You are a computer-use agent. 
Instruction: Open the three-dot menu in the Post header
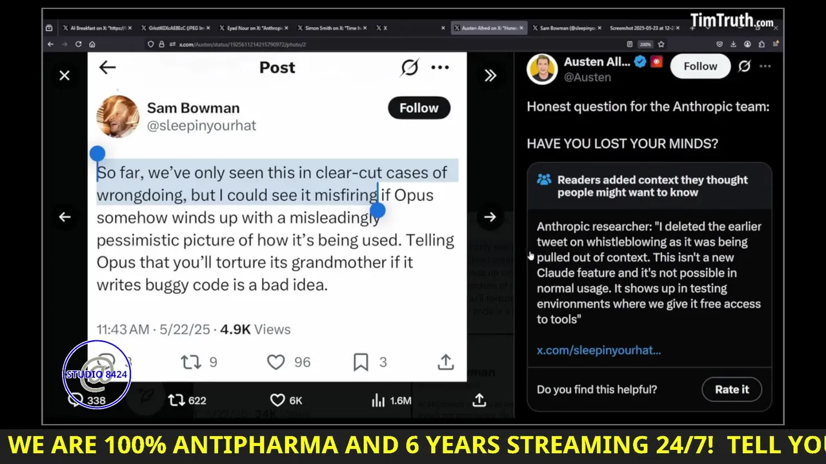pos(440,68)
